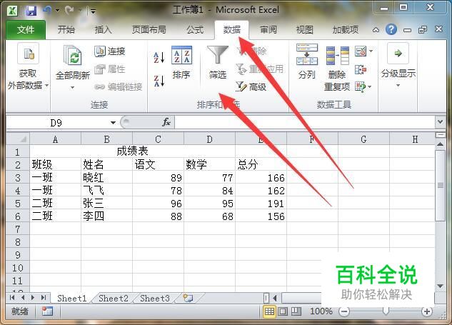Click zoom out minus button
This screenshot has height=325, width=452.
[344, 311]
